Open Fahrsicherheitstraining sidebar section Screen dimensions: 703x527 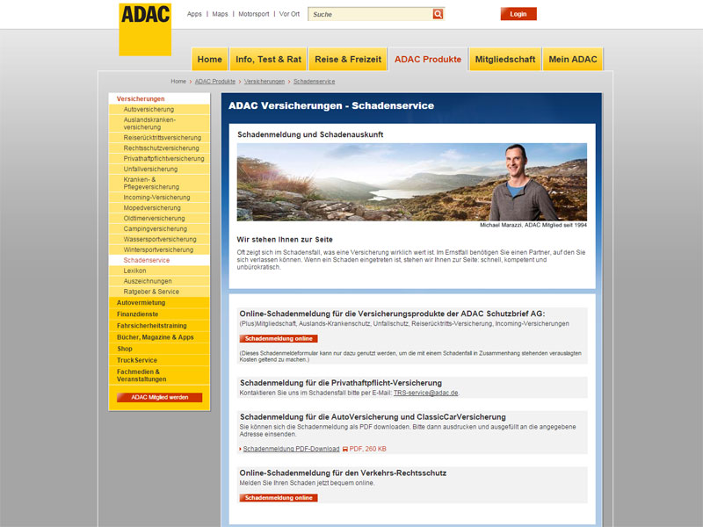(x=159, y=326)
